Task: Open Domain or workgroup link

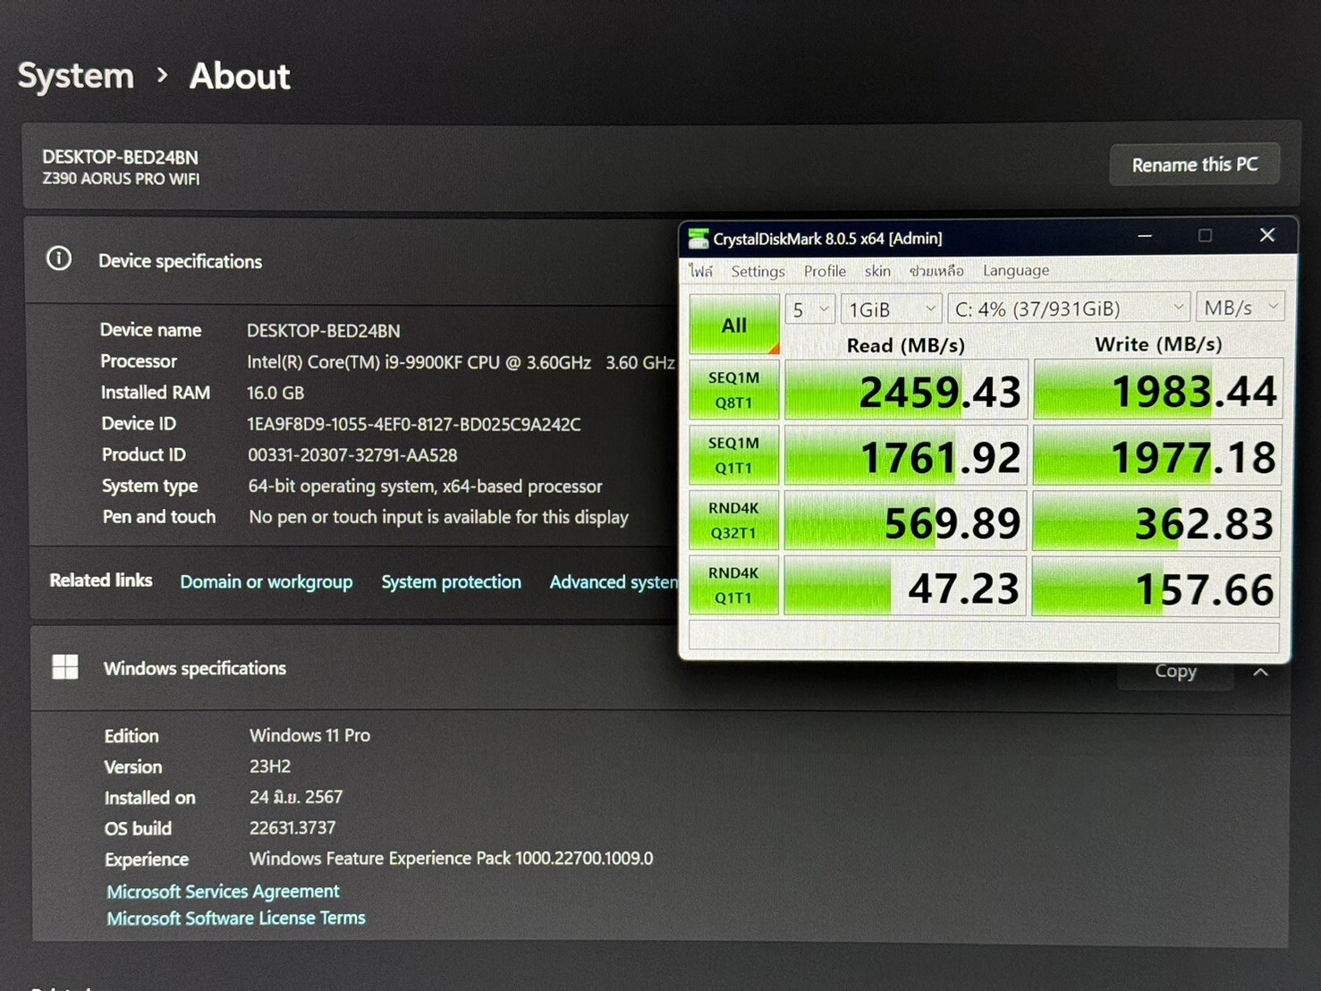Action: click(x=267, y=581)
